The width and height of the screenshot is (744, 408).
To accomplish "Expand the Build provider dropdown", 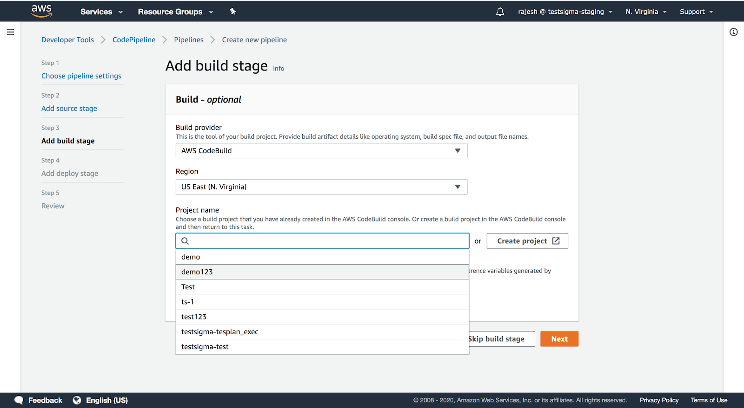I will click(321, 151).
